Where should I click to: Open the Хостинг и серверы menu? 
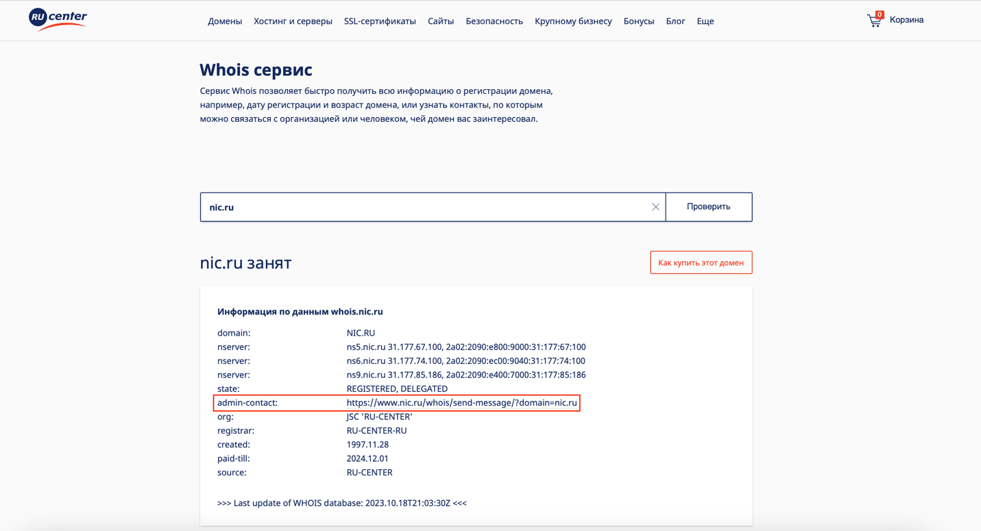click(x=293, y=21)
